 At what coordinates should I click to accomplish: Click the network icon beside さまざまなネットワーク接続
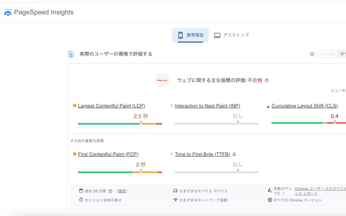pyautogui.click(x=175, y=200)
